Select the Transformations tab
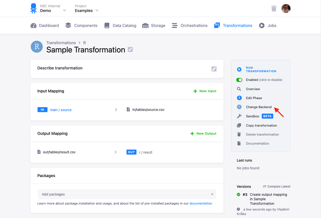 click(x=233, y=25)
